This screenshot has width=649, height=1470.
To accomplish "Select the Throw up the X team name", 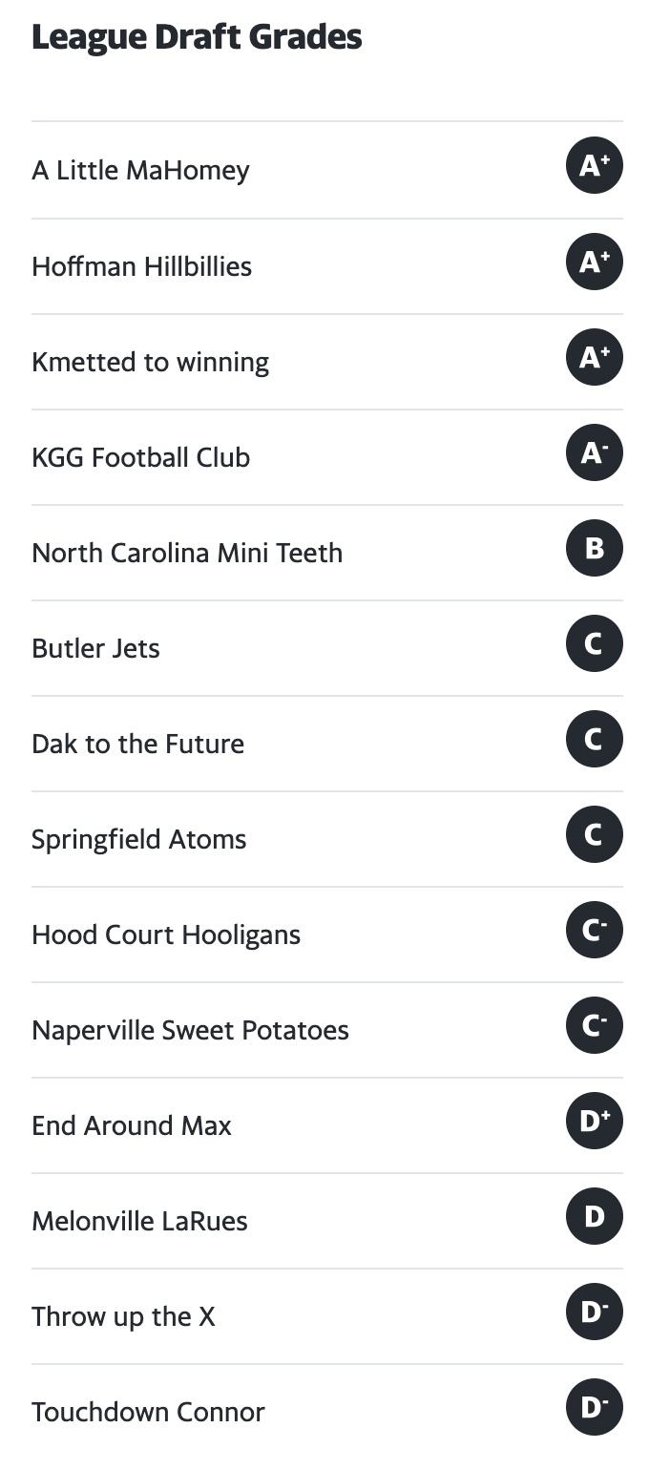I will click(x=123, y=1316).
